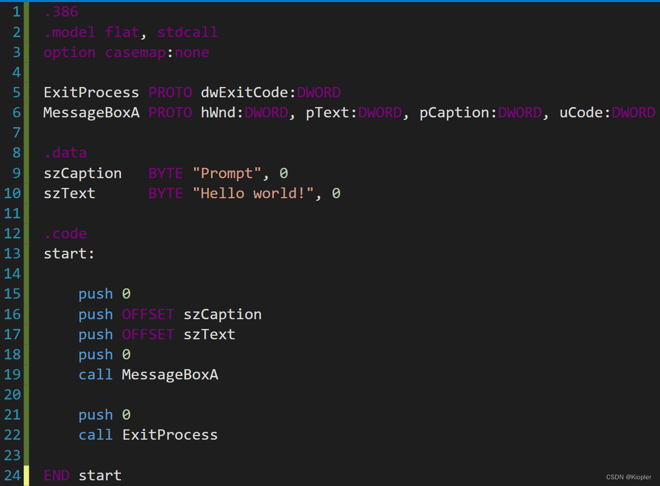The height and width of the screenshot is (486, 660).
Task: Click the "Prompt" string literal
Action: pyautogui.click(x=227, y=173)
